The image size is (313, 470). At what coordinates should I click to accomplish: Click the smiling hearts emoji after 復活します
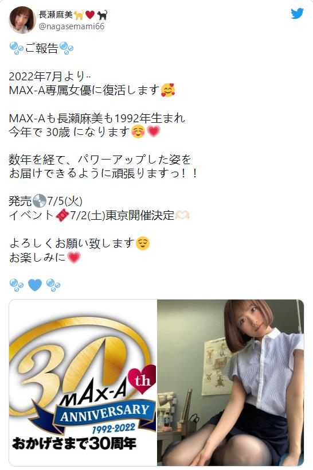[168, 90]
